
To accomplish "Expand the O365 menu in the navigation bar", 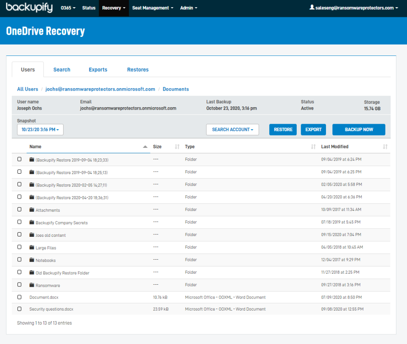I will [x=68, y=8].
